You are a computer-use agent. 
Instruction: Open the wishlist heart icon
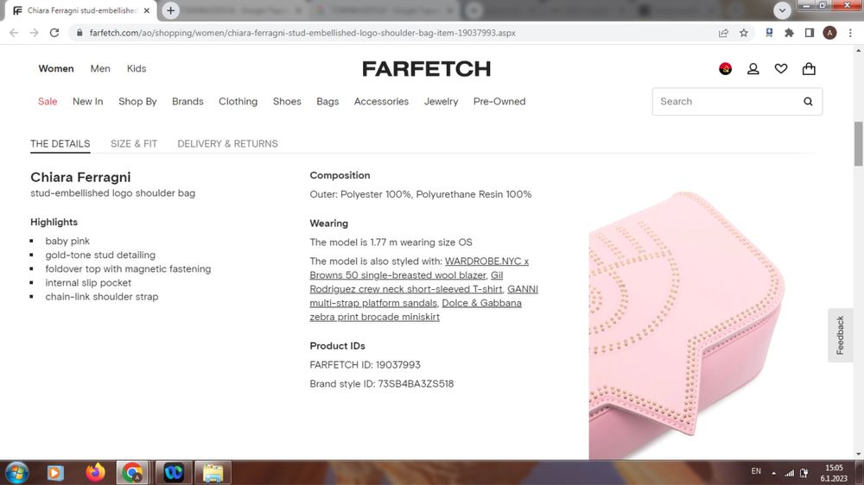781,69
